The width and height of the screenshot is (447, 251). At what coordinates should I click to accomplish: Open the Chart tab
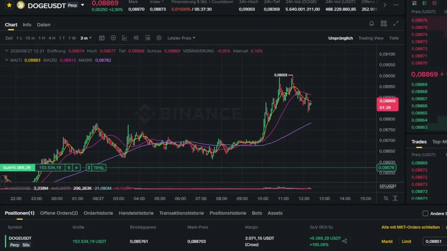coord(11,25)
